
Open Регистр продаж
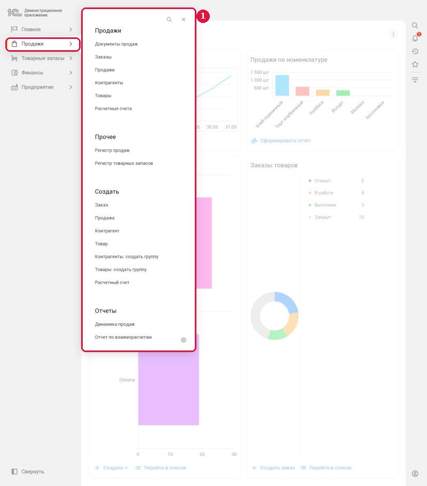click(x=112, y=150)
